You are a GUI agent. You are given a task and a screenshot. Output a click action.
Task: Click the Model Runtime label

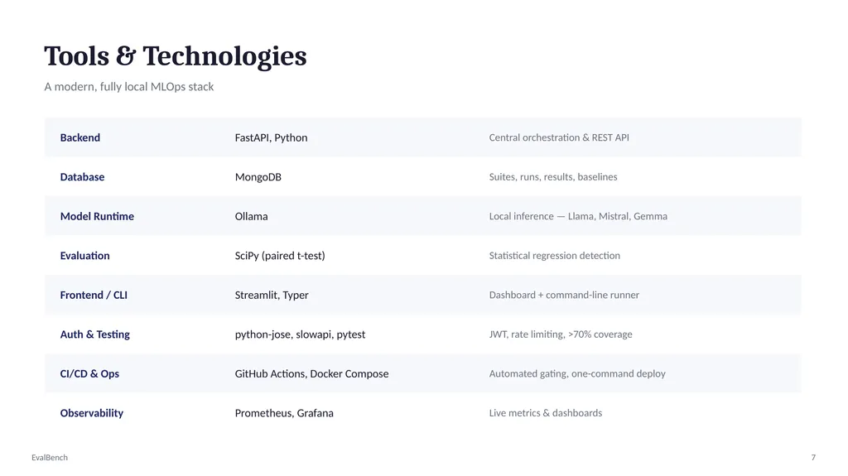click(97, 216)
